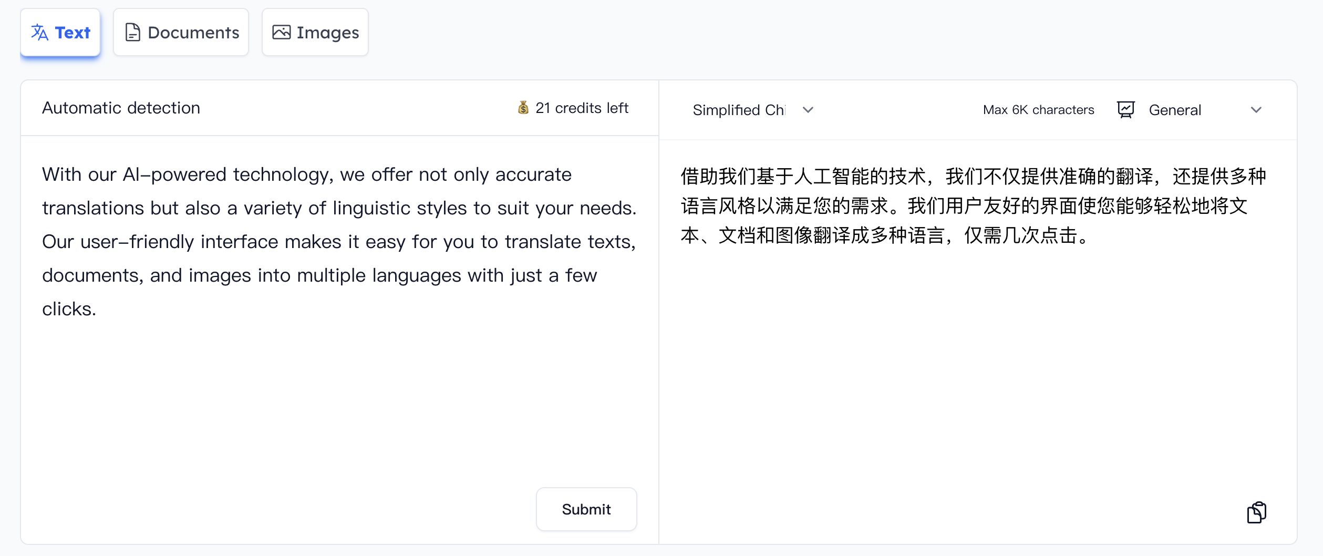The width and height of the screenshot is (1323, 556).
Task: Check remaining credits via 21 credits left
Action: [x=581, y=107]
